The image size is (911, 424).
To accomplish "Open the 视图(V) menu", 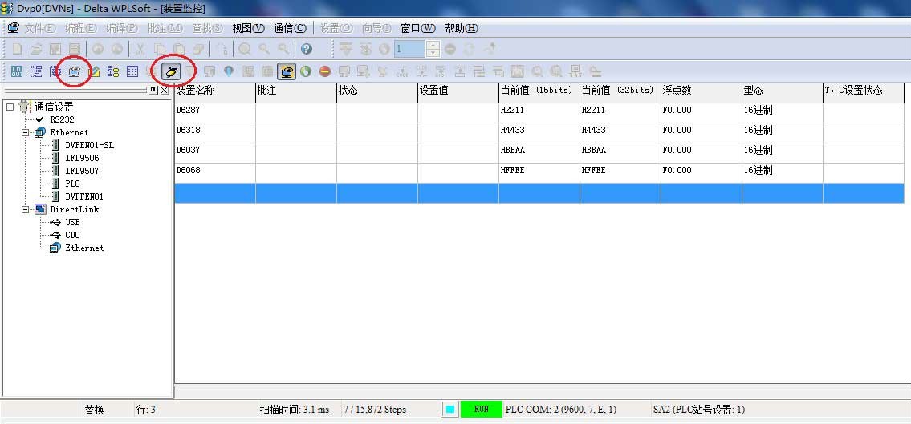I will point(248,28).
